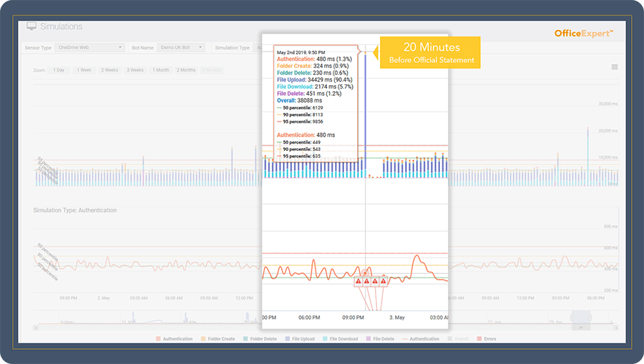Click the last red warning error marker

(384, 282)
